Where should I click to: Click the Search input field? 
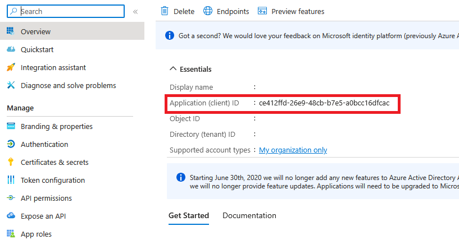70,11
